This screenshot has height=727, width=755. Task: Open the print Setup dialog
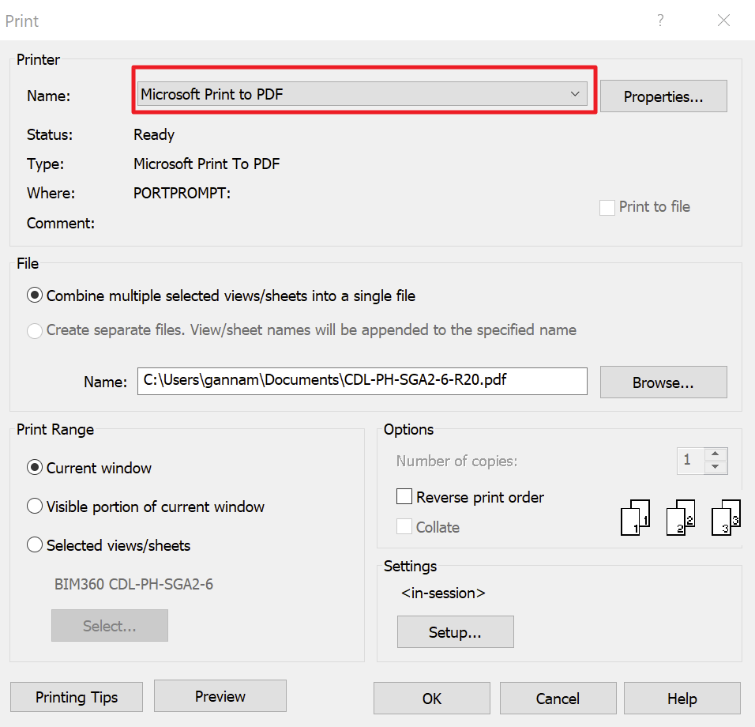click(455, 631)
